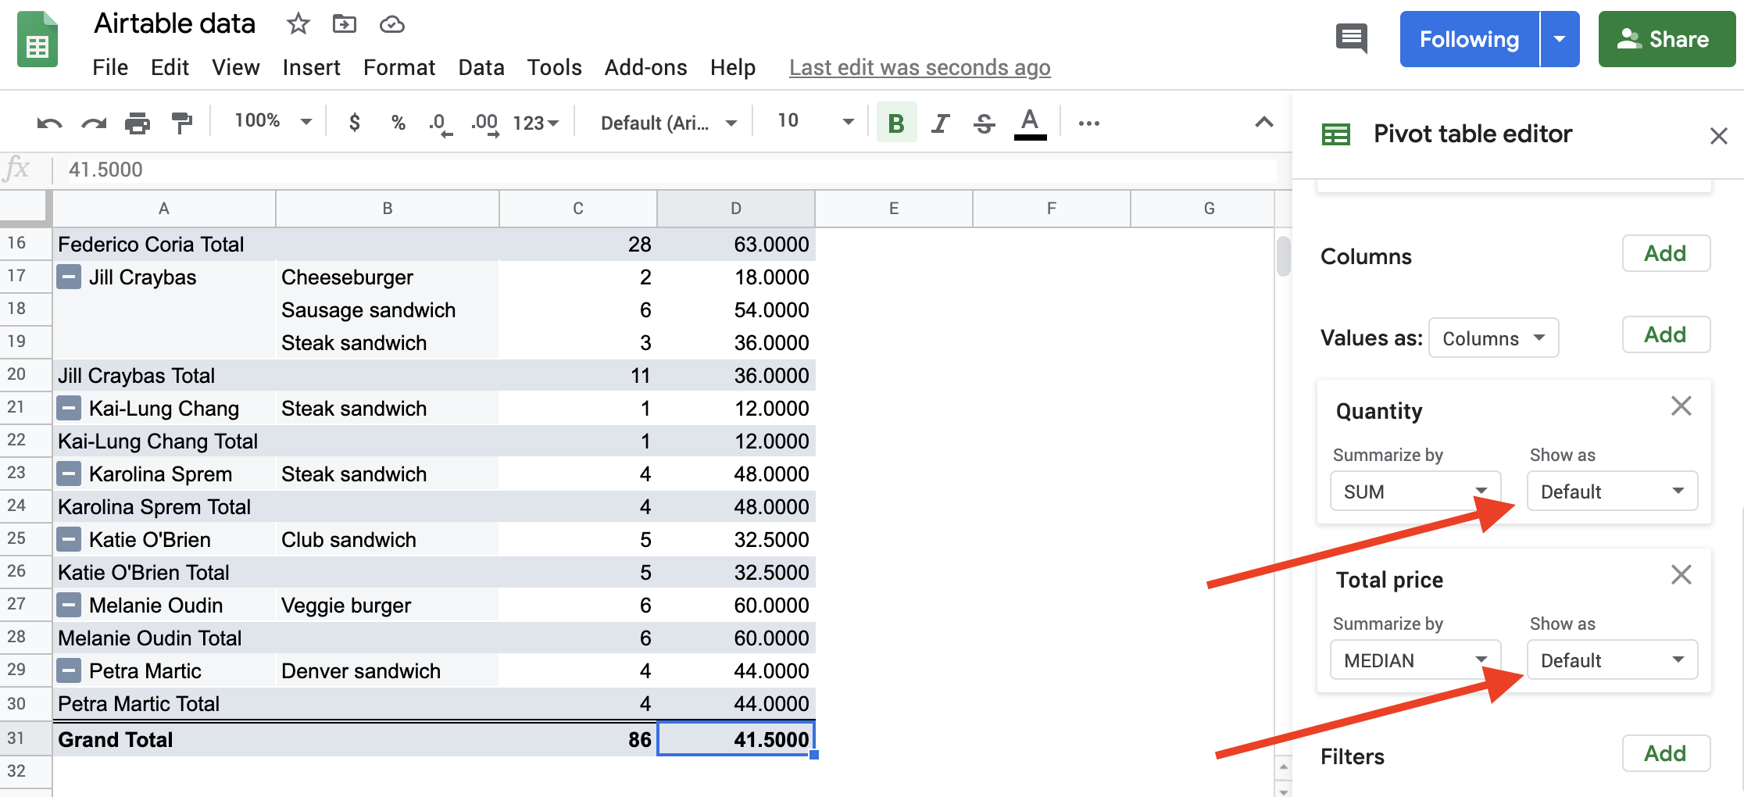The height and width of the screenshot is (797, 1744).
Task: Open the Show as dropdown for Total price
Action: point(1611,659)
